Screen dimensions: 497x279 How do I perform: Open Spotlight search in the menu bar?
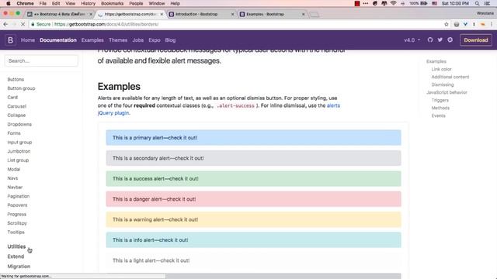[x=477, y=3]
